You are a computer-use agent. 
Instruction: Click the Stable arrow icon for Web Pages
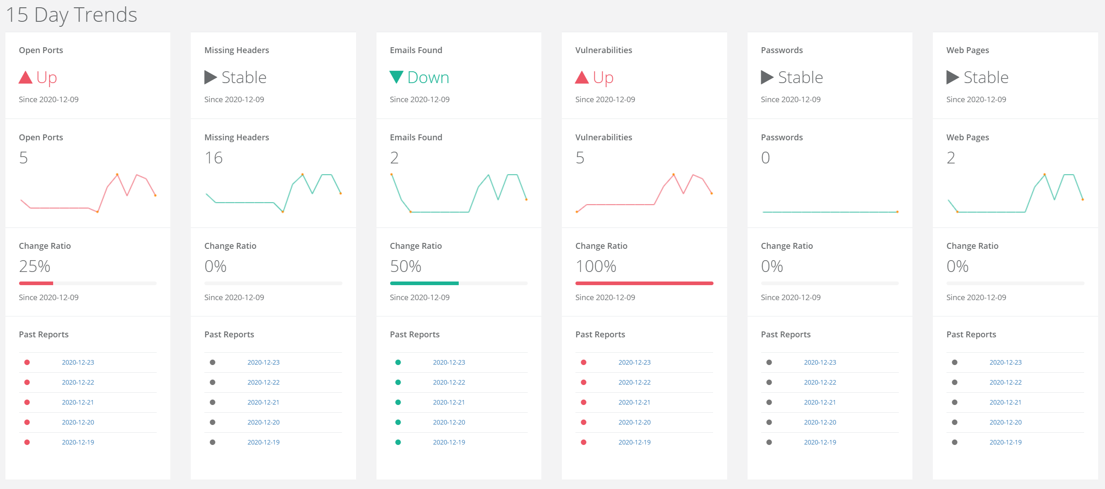pos(953,77)
